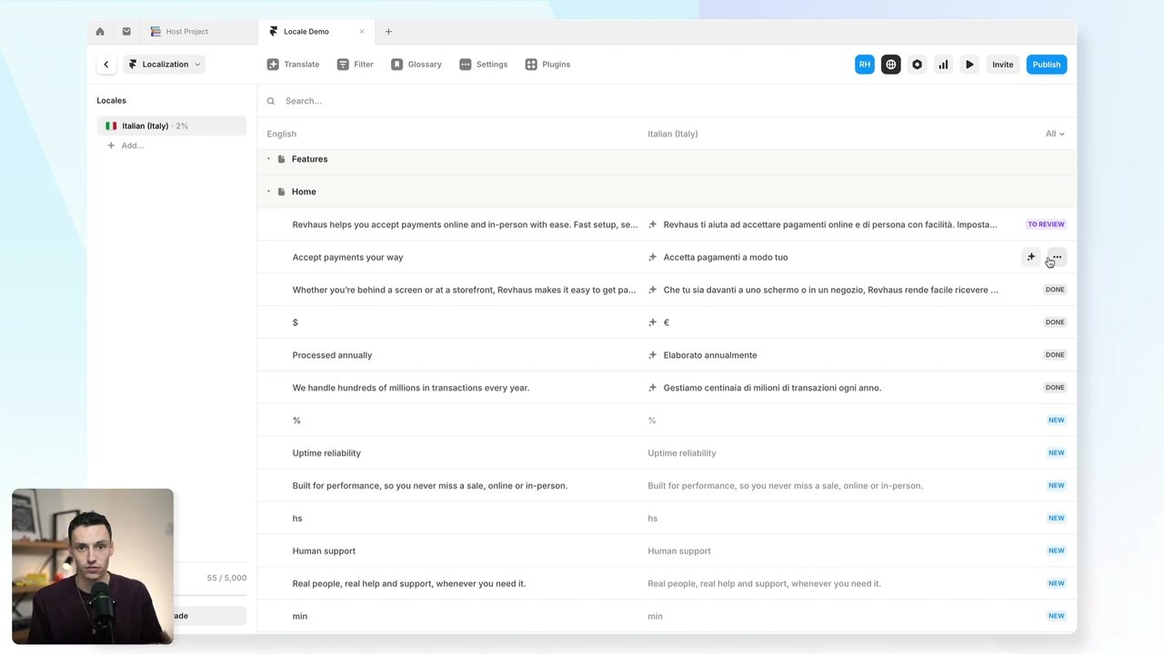1164x654 pixels.
Task: Open the Glossary
Action: pyautogui.click(x=416, y=64)
